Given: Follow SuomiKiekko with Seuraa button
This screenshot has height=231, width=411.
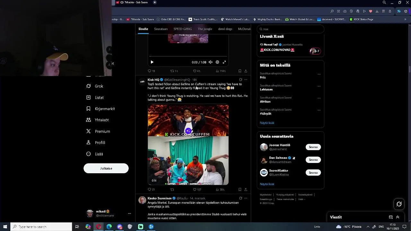Looking at the screenshot, I should (313, 173).
